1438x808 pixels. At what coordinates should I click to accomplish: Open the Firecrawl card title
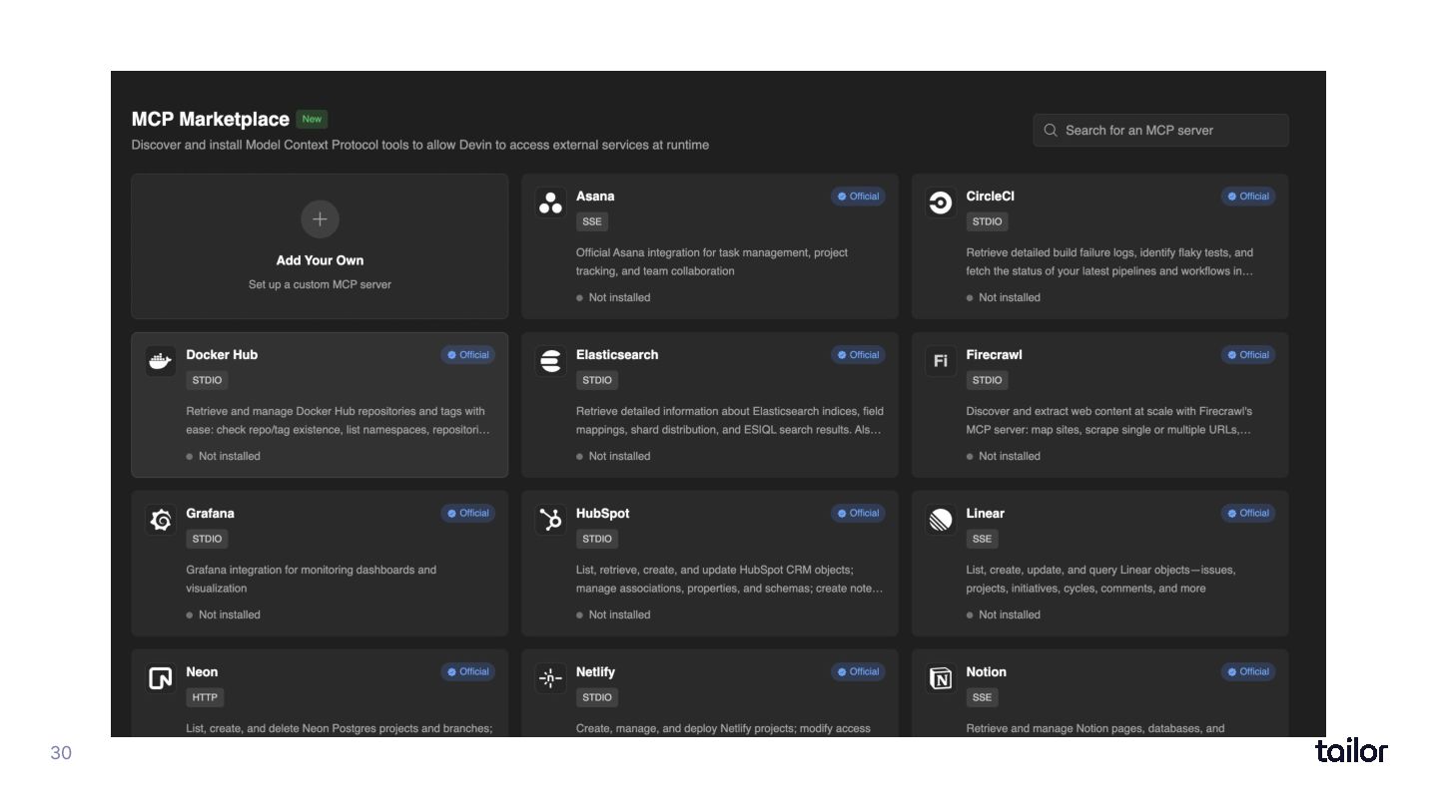(994, 355)
